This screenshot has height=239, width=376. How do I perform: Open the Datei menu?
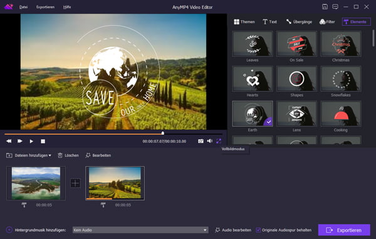pos(23,7)
